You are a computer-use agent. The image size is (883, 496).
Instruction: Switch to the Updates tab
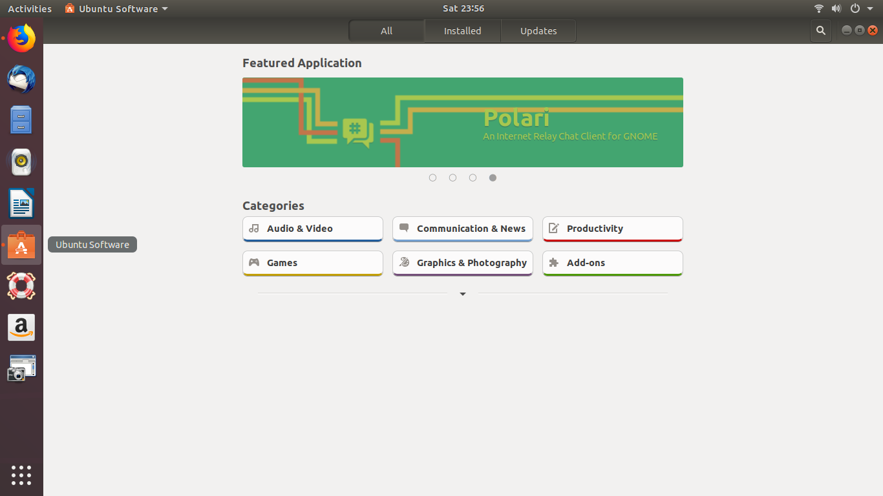[538, 31]
